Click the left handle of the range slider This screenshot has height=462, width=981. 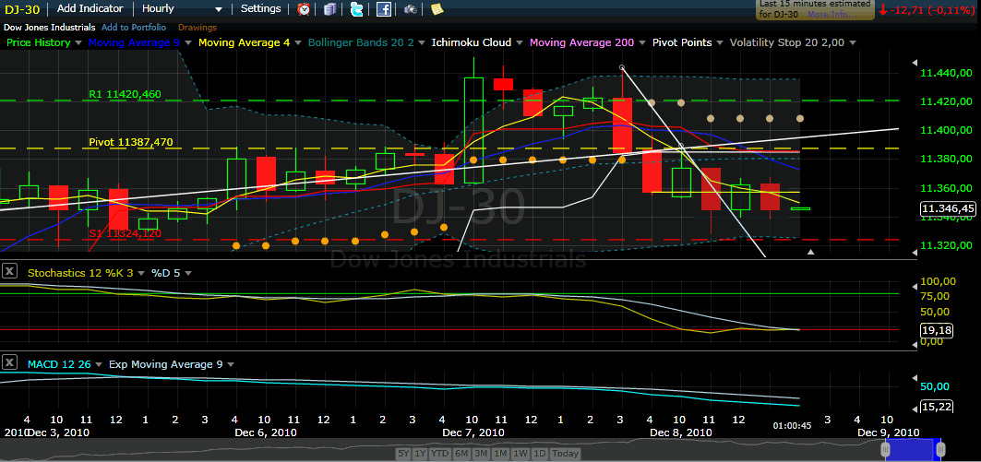click(x=885, y=449)
